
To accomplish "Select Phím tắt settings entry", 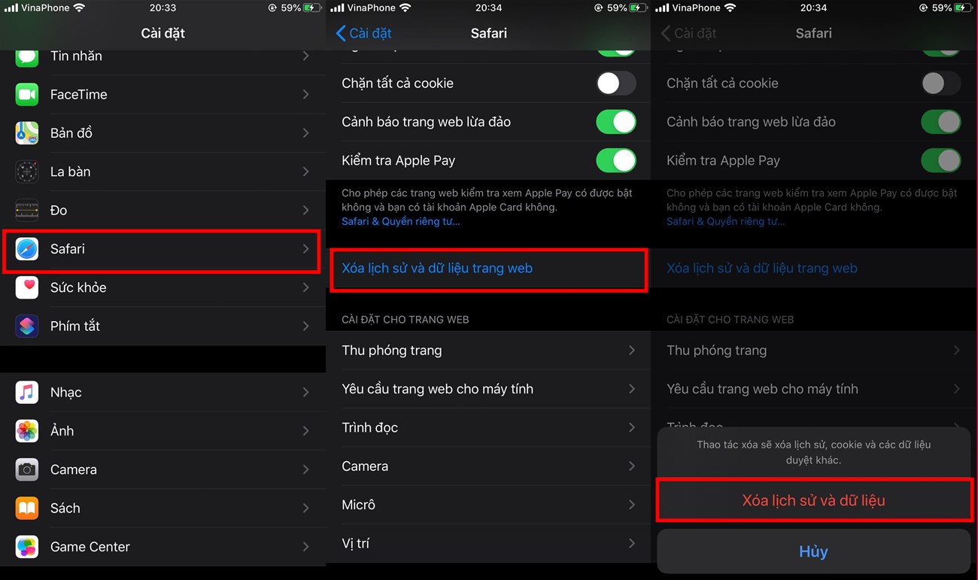I will click(x=162, y=326).
